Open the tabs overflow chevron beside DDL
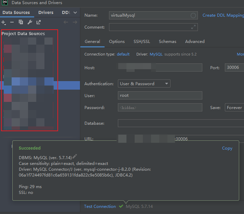244x214 pixels. point(75,13)
